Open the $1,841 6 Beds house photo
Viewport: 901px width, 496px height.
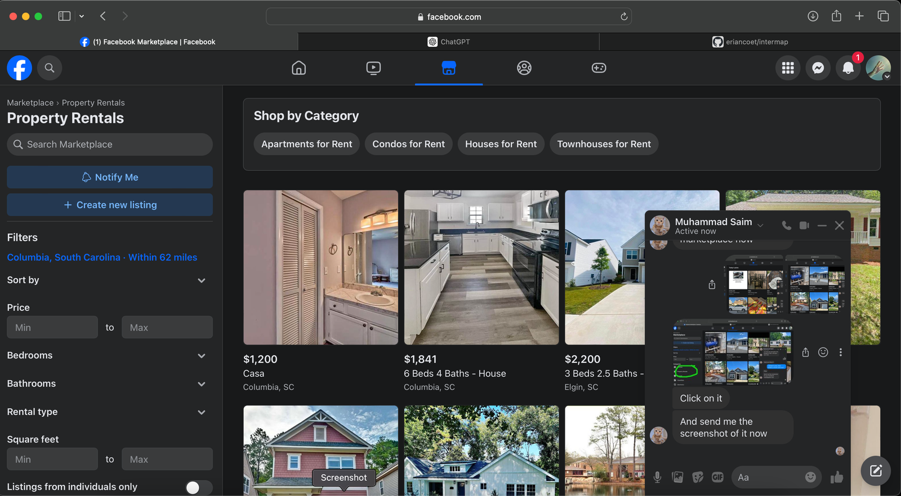point(481,267)
